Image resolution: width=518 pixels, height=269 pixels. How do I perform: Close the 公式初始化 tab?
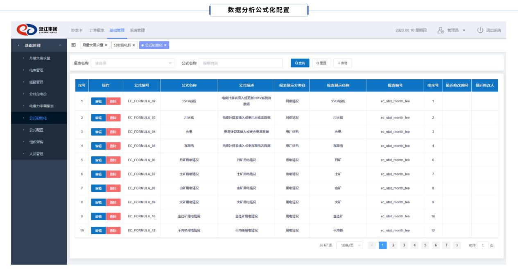point(165,45)
